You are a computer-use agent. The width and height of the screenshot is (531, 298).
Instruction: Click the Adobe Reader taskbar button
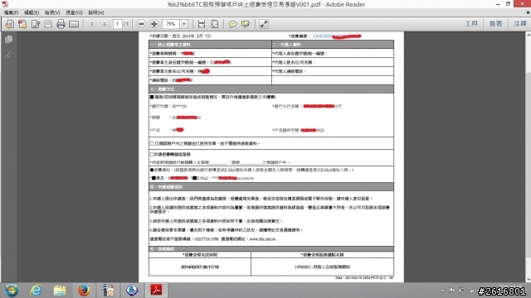pyautogui.click(x=156, y=291)
